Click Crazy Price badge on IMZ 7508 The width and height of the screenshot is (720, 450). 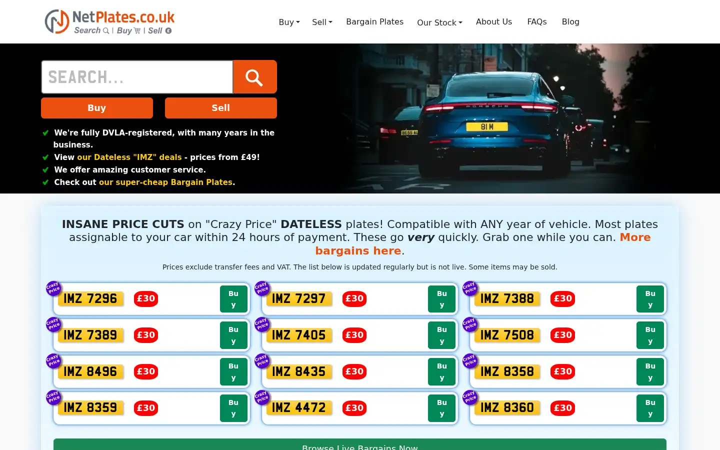coord(470,324)
